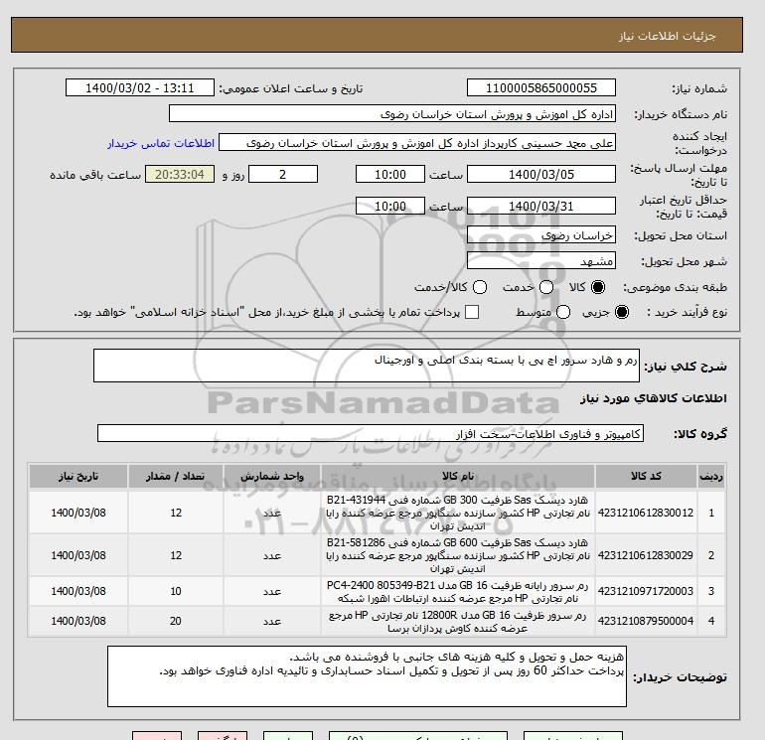
Task: Click the request creator field علی محمد حسینی
Action: [x=417, y=143]
